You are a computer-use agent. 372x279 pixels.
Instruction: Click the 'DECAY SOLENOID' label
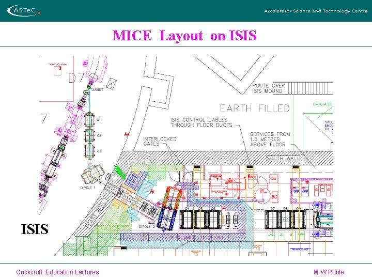click(122, 195)
